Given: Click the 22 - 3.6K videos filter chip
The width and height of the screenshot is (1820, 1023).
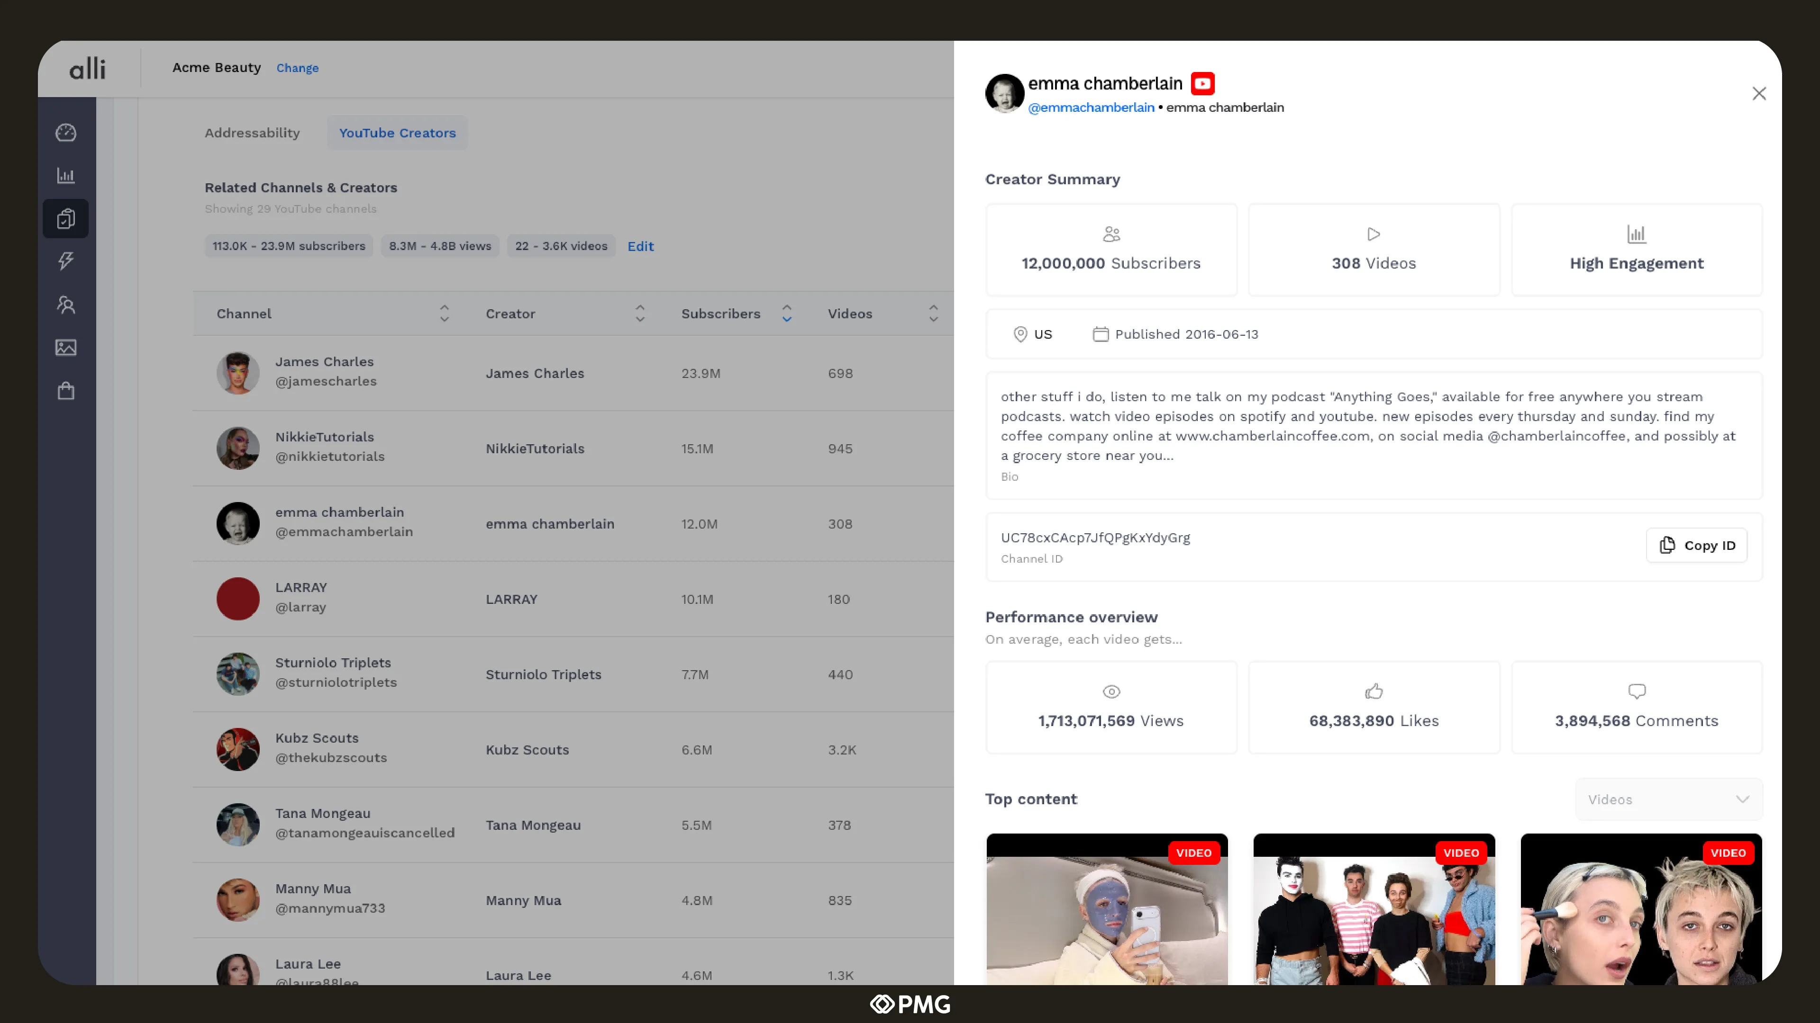Looking at the screenshot, I should tap(562, 246).
